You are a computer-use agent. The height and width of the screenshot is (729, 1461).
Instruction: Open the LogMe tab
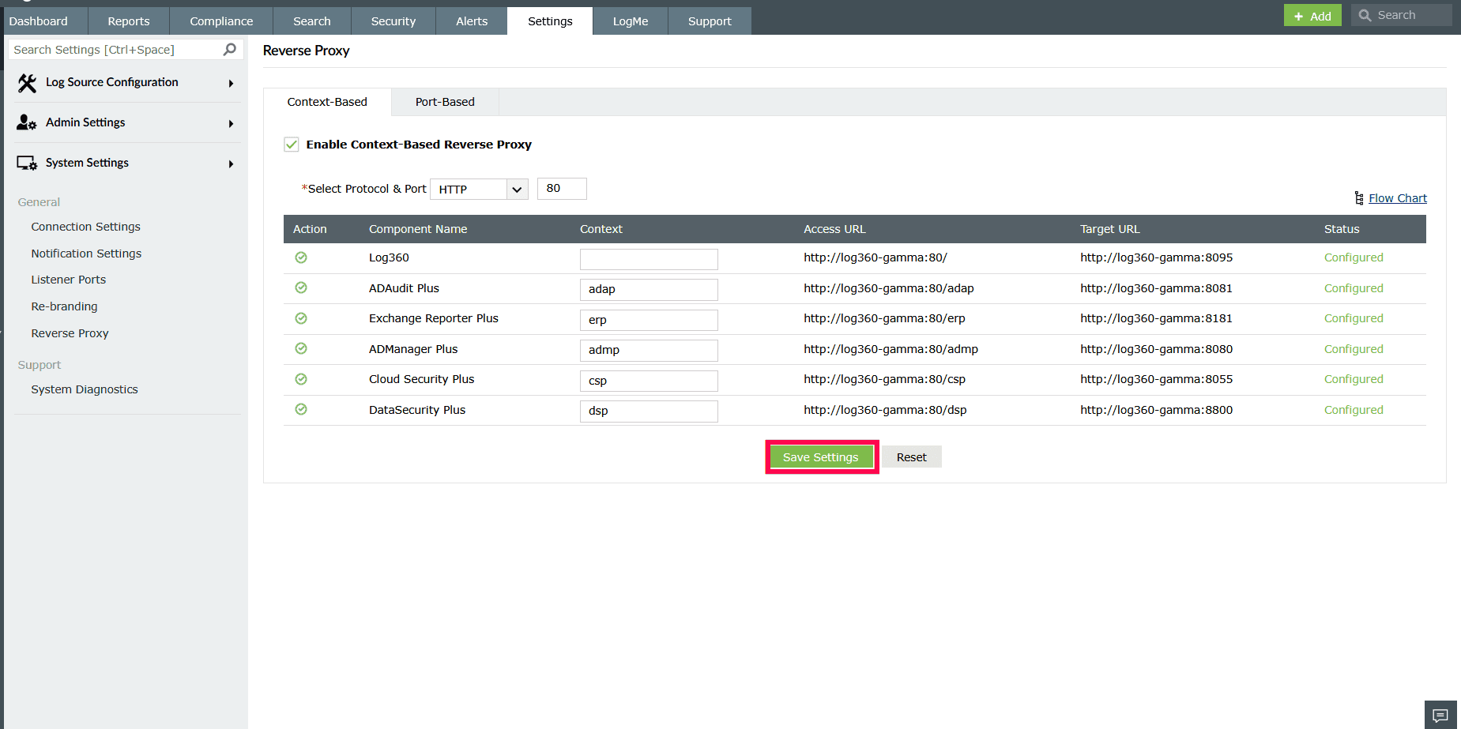pos(631,21)
